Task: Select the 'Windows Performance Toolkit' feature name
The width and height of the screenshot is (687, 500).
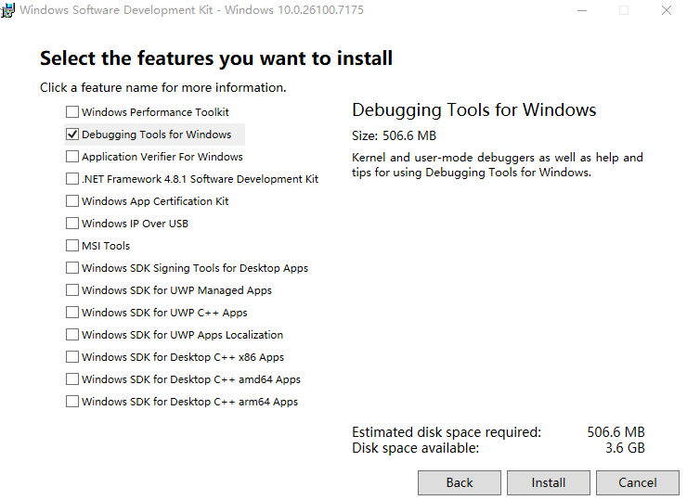Action: click(x=156, y=112)
